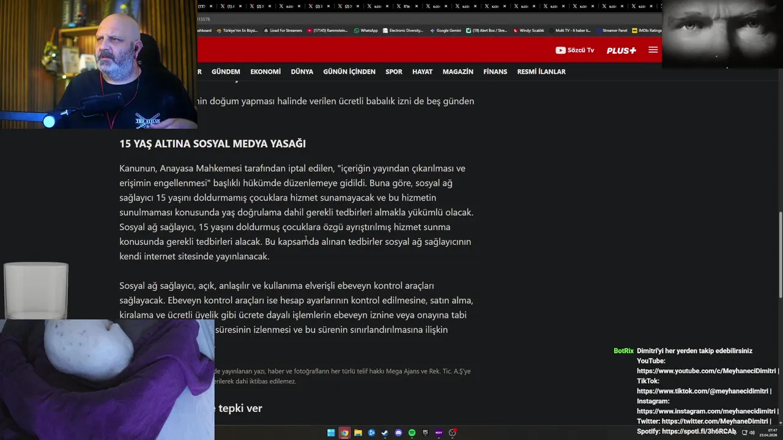Open the Windy: Sıcaklık bookmark

click(x=529, y=30)
